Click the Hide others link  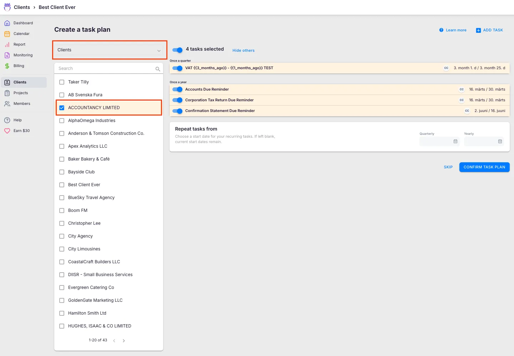pos(243,51)
